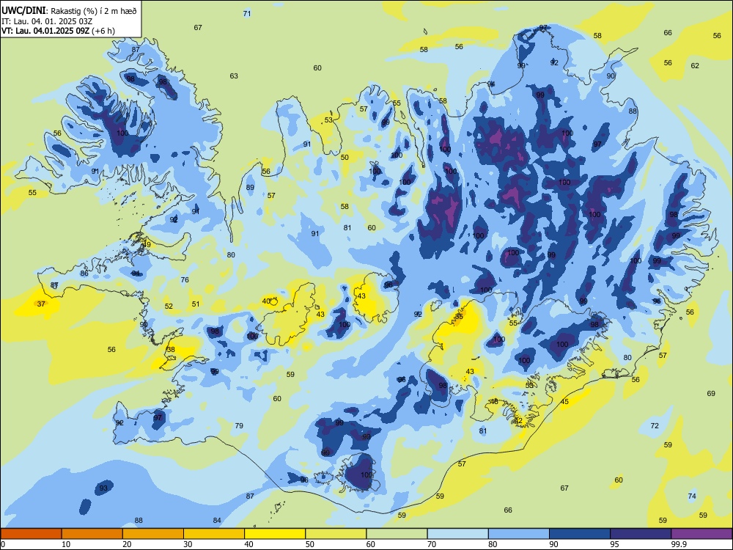The width and height of the screenshot is (733, 550).
Task: Click the humidity value '35' on the map
Action: click(x=459, y=317)
